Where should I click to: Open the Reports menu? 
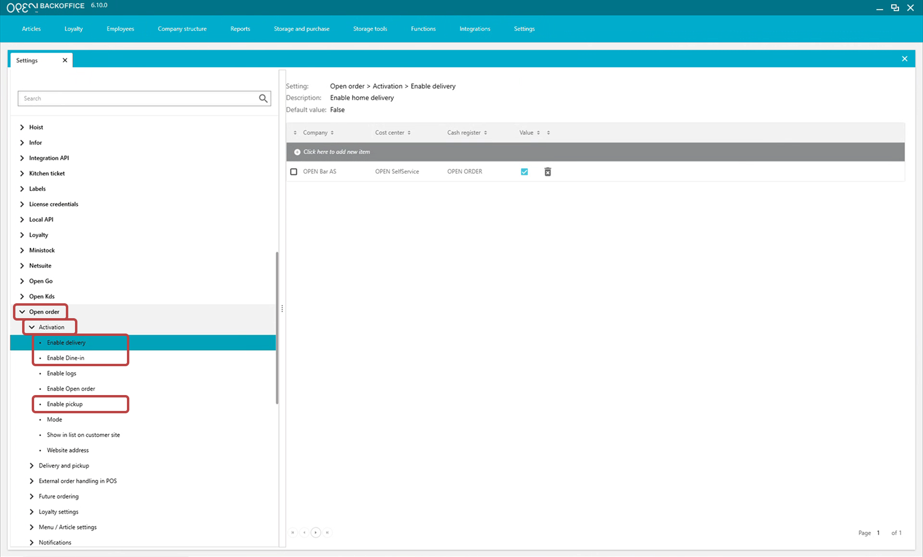pyautogui.click(x=240, y=29)
